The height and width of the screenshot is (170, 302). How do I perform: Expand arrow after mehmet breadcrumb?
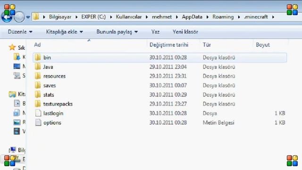pyautogui.click(x=177, y=17)
